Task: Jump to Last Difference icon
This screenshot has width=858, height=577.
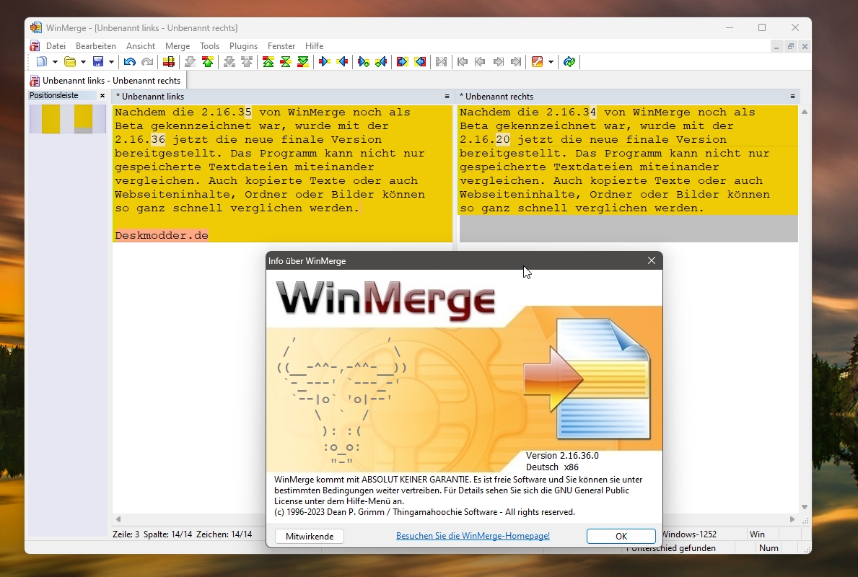Action: coord(302,62)
